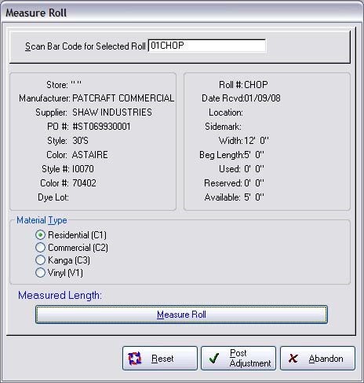The image size is (364, 383).
Task: Select the Residential (C1) material type
Action: 40,235
